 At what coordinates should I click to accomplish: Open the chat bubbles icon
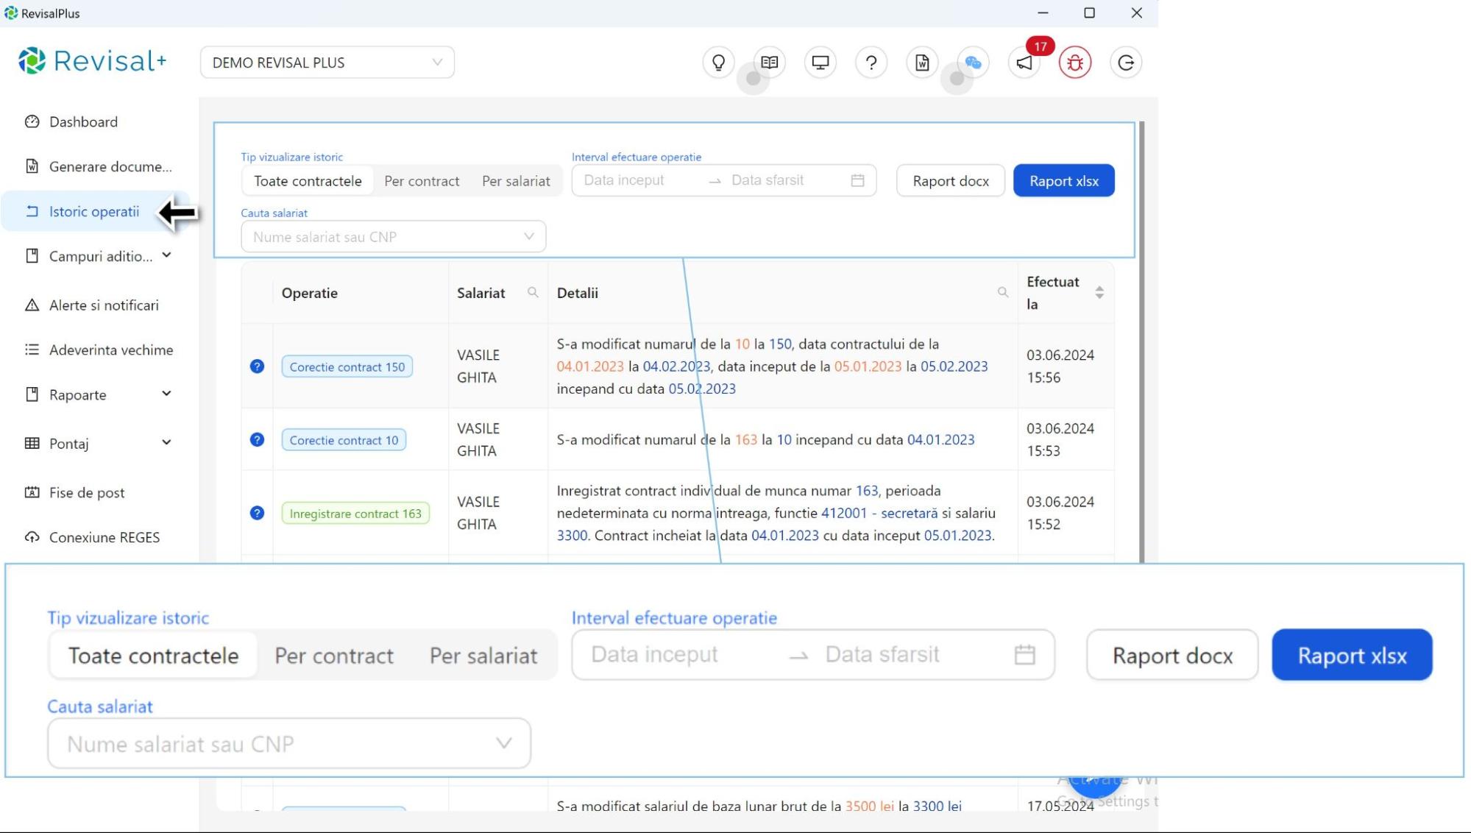pyautogui.click(x=973, y=63)
